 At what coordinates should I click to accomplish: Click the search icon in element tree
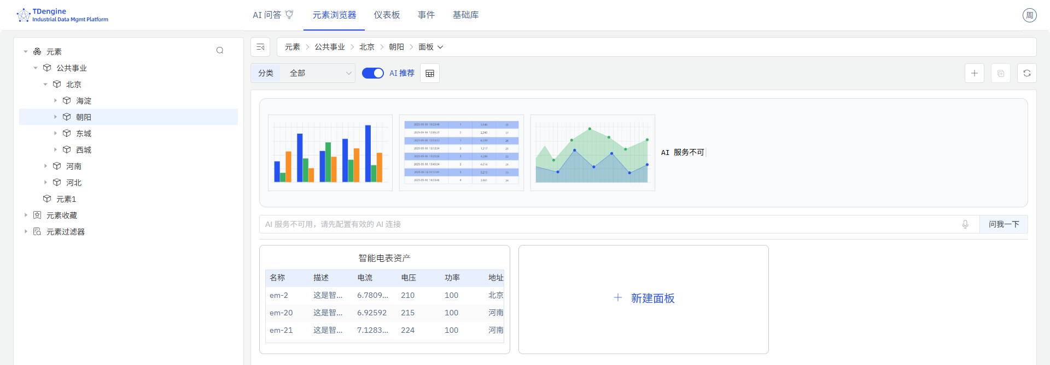click(x=220, y=51)
